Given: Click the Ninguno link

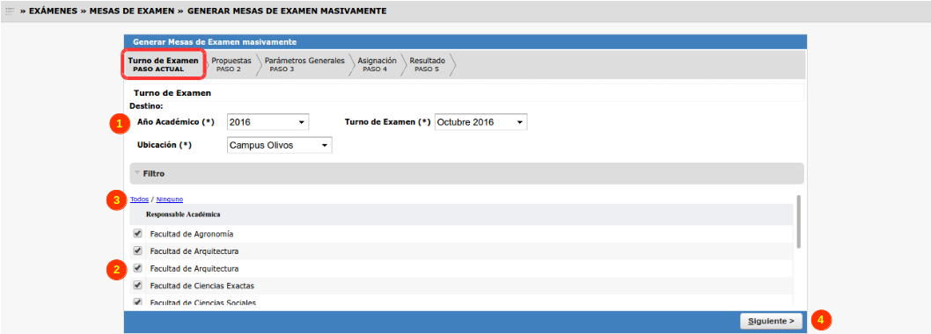Looking at the screenshot, I should tap(170, 200).
